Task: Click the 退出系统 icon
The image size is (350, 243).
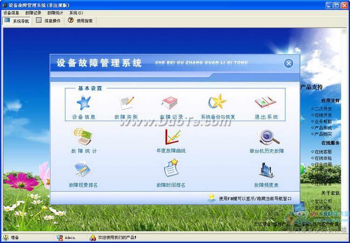Action: pyautogui.click(x=266, y=102)
